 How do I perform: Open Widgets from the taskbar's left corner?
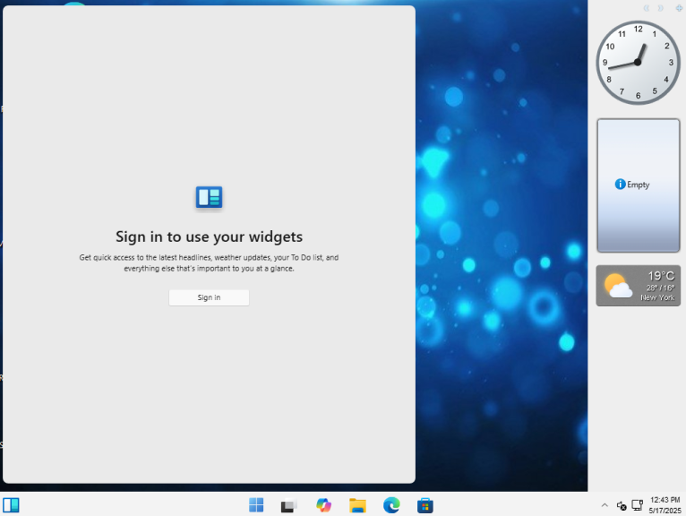tap(11, 505)
